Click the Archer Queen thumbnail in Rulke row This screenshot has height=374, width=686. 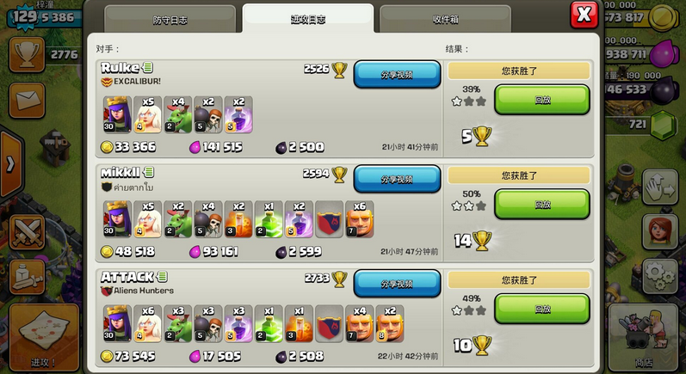click(x=117, y=114)
